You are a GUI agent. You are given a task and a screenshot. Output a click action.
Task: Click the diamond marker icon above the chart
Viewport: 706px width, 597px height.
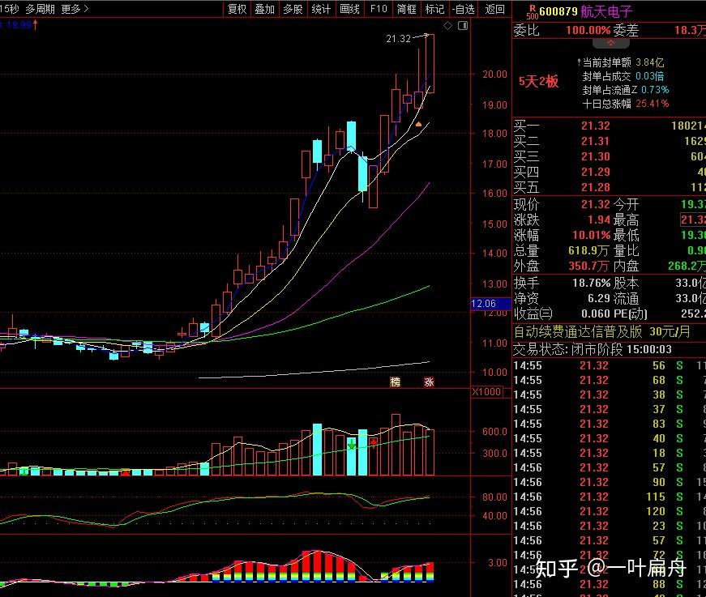point(447,26)
